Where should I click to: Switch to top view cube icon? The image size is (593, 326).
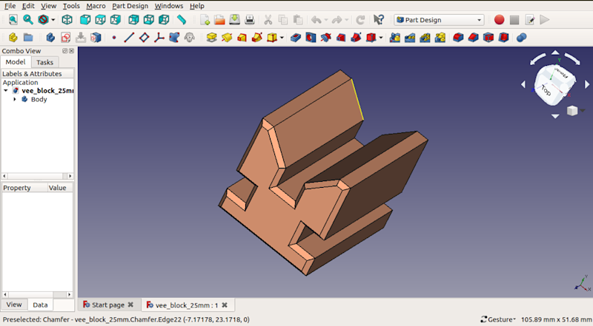pos(100,20)
